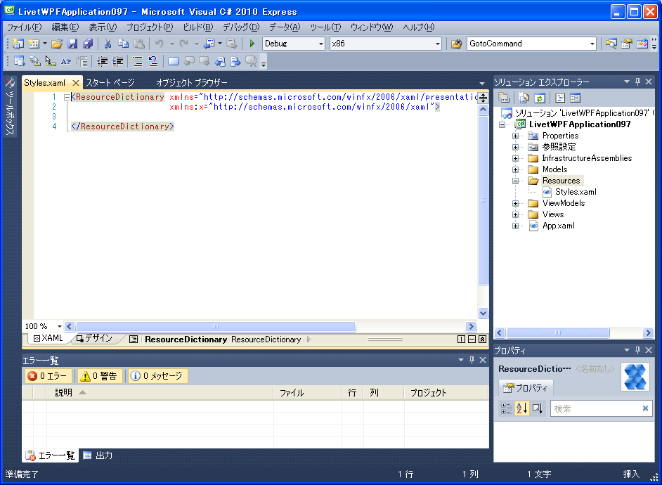
Task: Click the プロパティ button in the Properties panel
Action: [x=526, y=387]
